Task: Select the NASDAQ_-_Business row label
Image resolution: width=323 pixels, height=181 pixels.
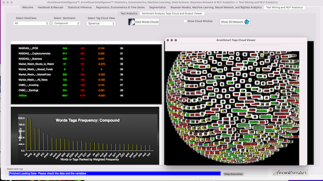Action: tap(30, 59)
